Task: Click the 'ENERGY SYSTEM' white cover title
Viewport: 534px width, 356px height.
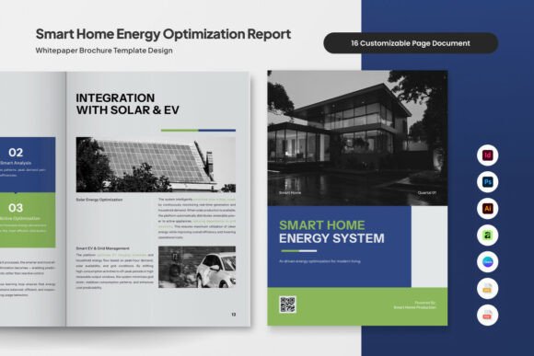Action: pos(331,238)
